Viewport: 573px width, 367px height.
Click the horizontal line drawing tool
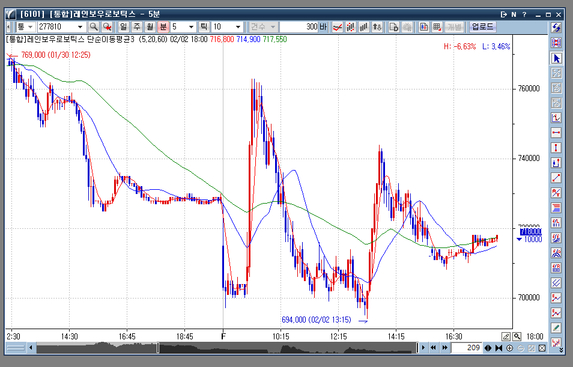point(556,133)
